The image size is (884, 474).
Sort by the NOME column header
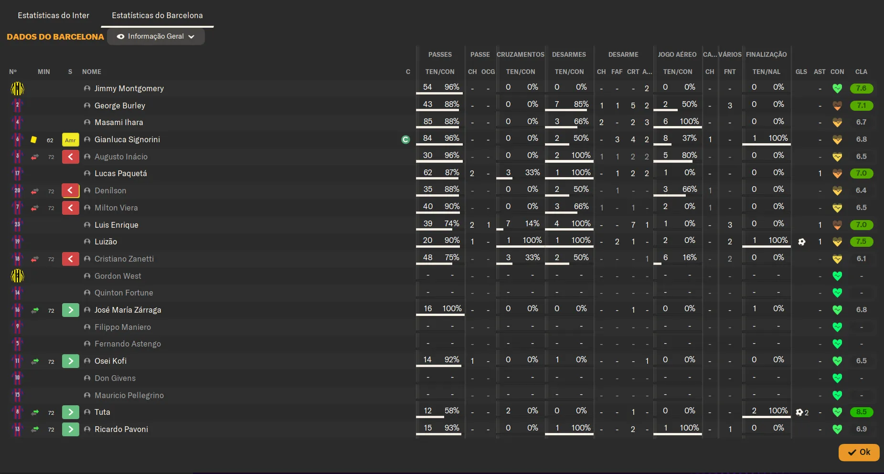point(92,72)
